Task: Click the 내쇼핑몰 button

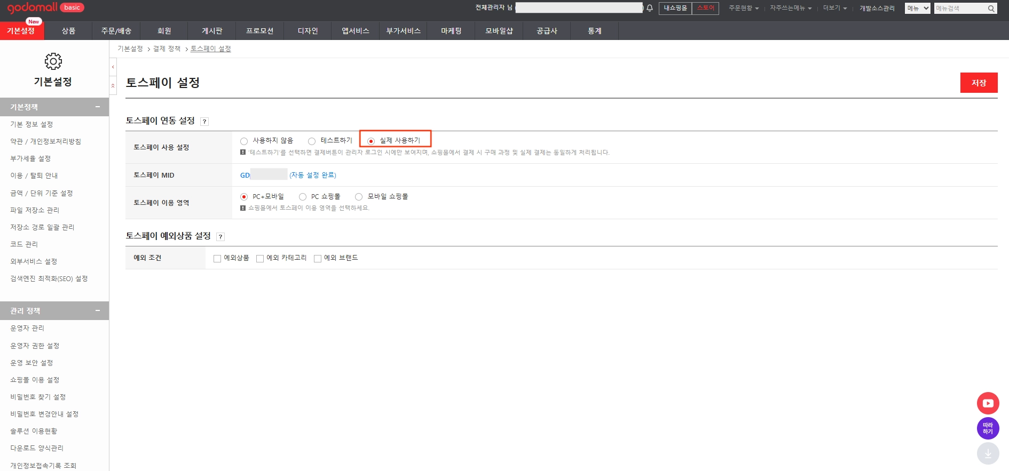Action: [675, 9]
